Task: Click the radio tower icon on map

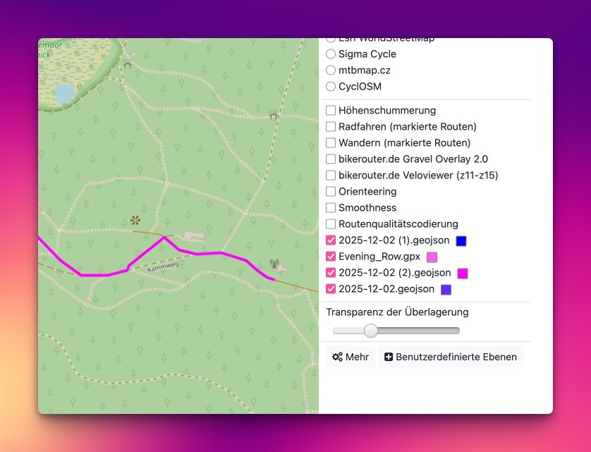Action: [x=274, y=264]
